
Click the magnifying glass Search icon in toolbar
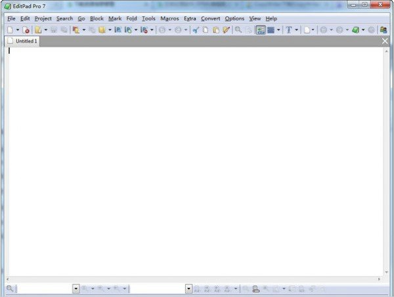tap(238, 30)
